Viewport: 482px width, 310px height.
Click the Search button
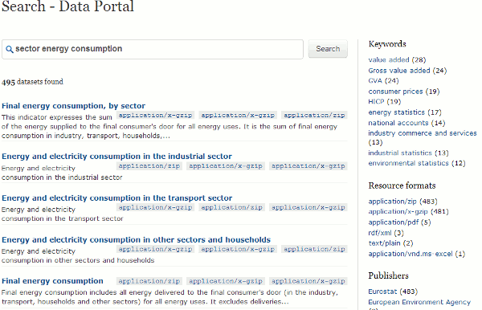click(x=328, y=49)
